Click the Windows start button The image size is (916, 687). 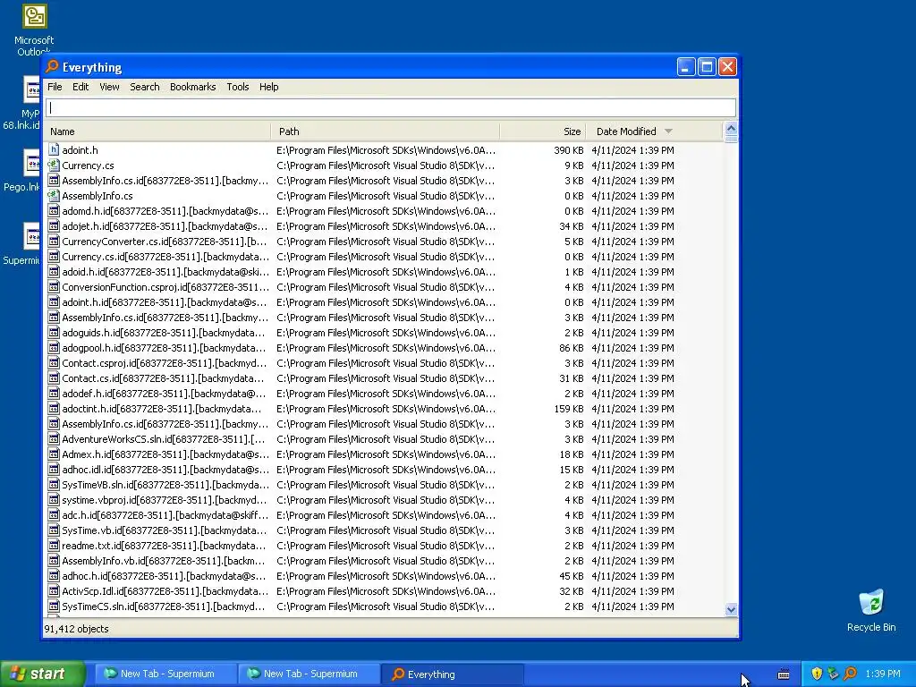[42, 674]
